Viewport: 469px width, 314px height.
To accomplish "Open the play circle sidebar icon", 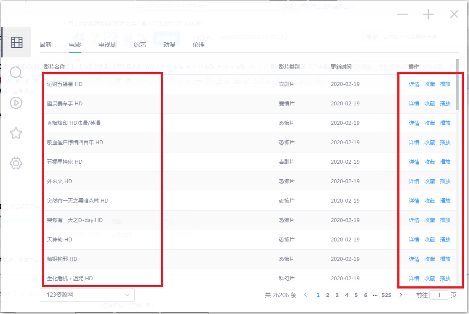I will [x=16, y=103].
